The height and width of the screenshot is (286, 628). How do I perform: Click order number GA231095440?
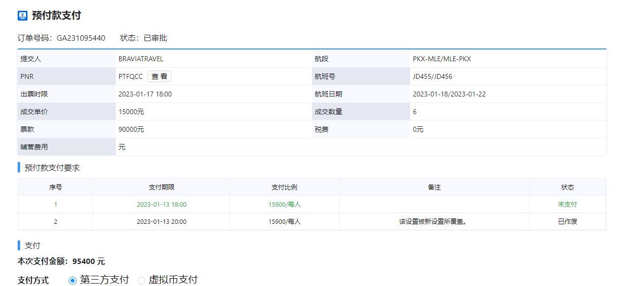pyautogui.click(x=81, y=38)
